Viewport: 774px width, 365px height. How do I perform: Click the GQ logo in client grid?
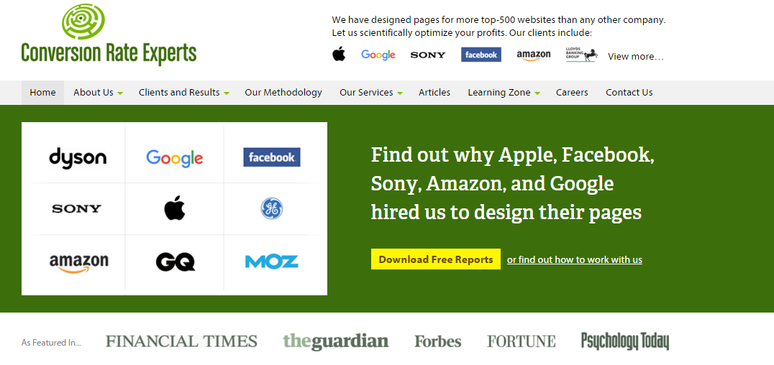(x=176, y=262)
